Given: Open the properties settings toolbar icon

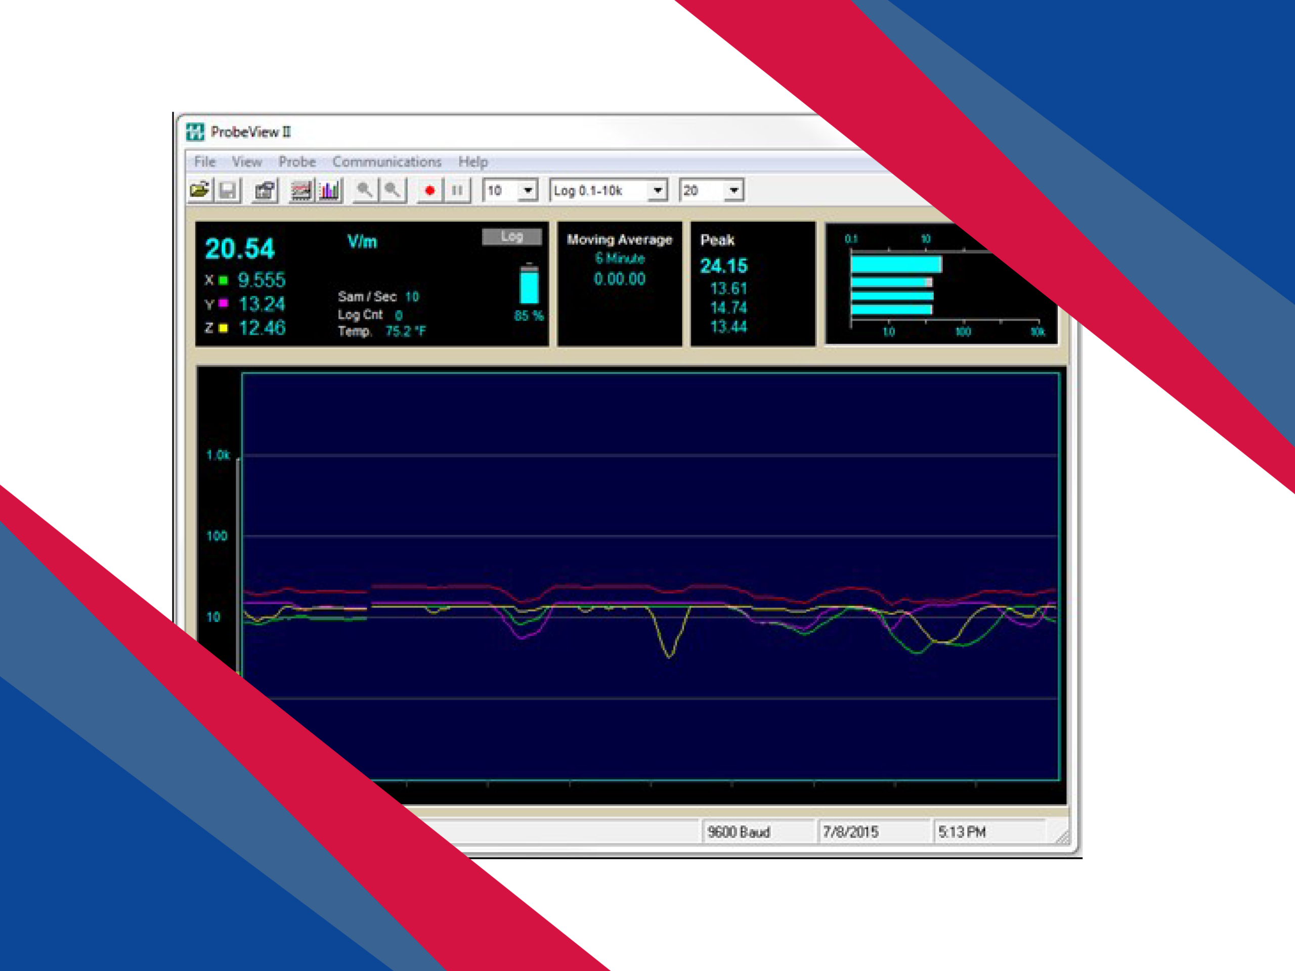Looking at the screenshot, I should [x=265, y=191].
